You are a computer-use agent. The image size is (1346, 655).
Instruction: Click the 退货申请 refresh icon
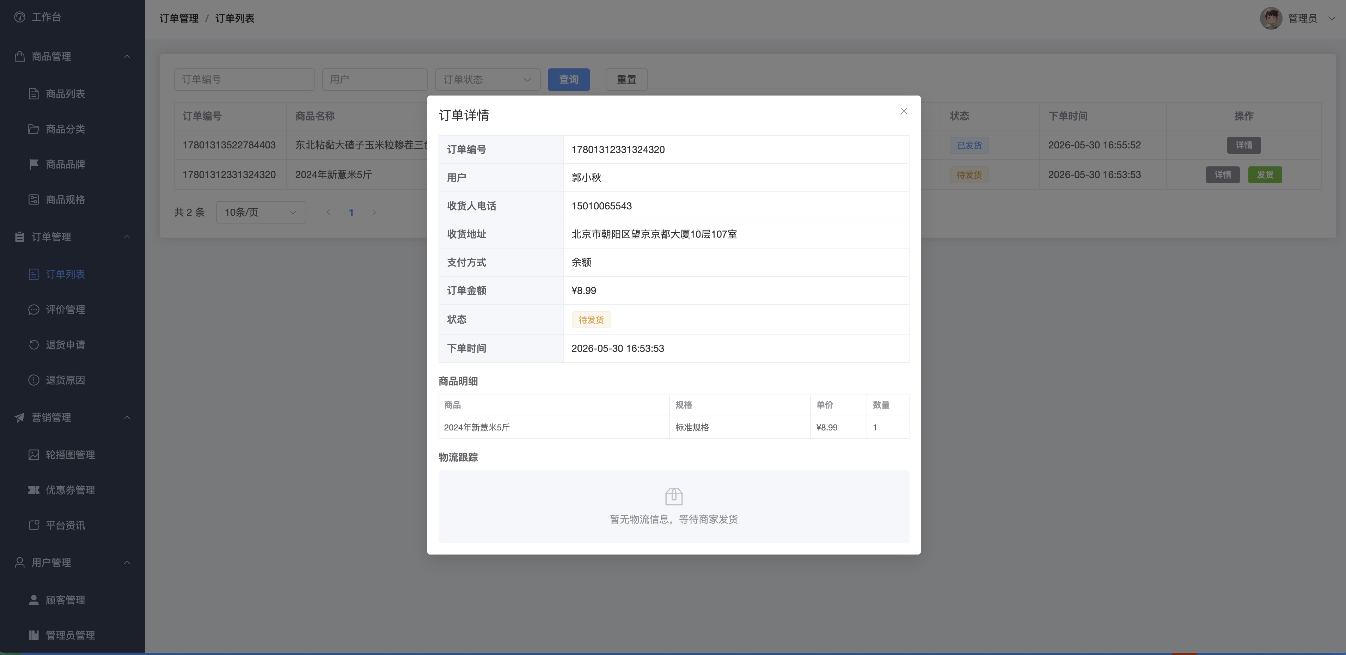click(x=33, y=345)
